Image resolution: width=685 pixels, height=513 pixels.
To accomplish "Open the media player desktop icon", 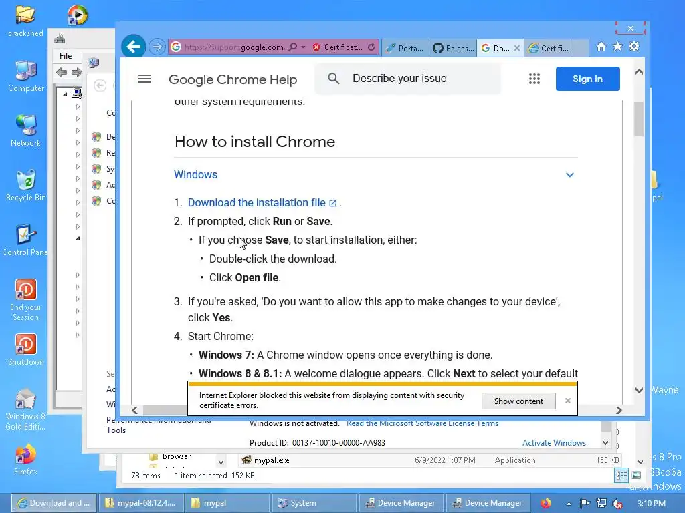I will [78, 15].
